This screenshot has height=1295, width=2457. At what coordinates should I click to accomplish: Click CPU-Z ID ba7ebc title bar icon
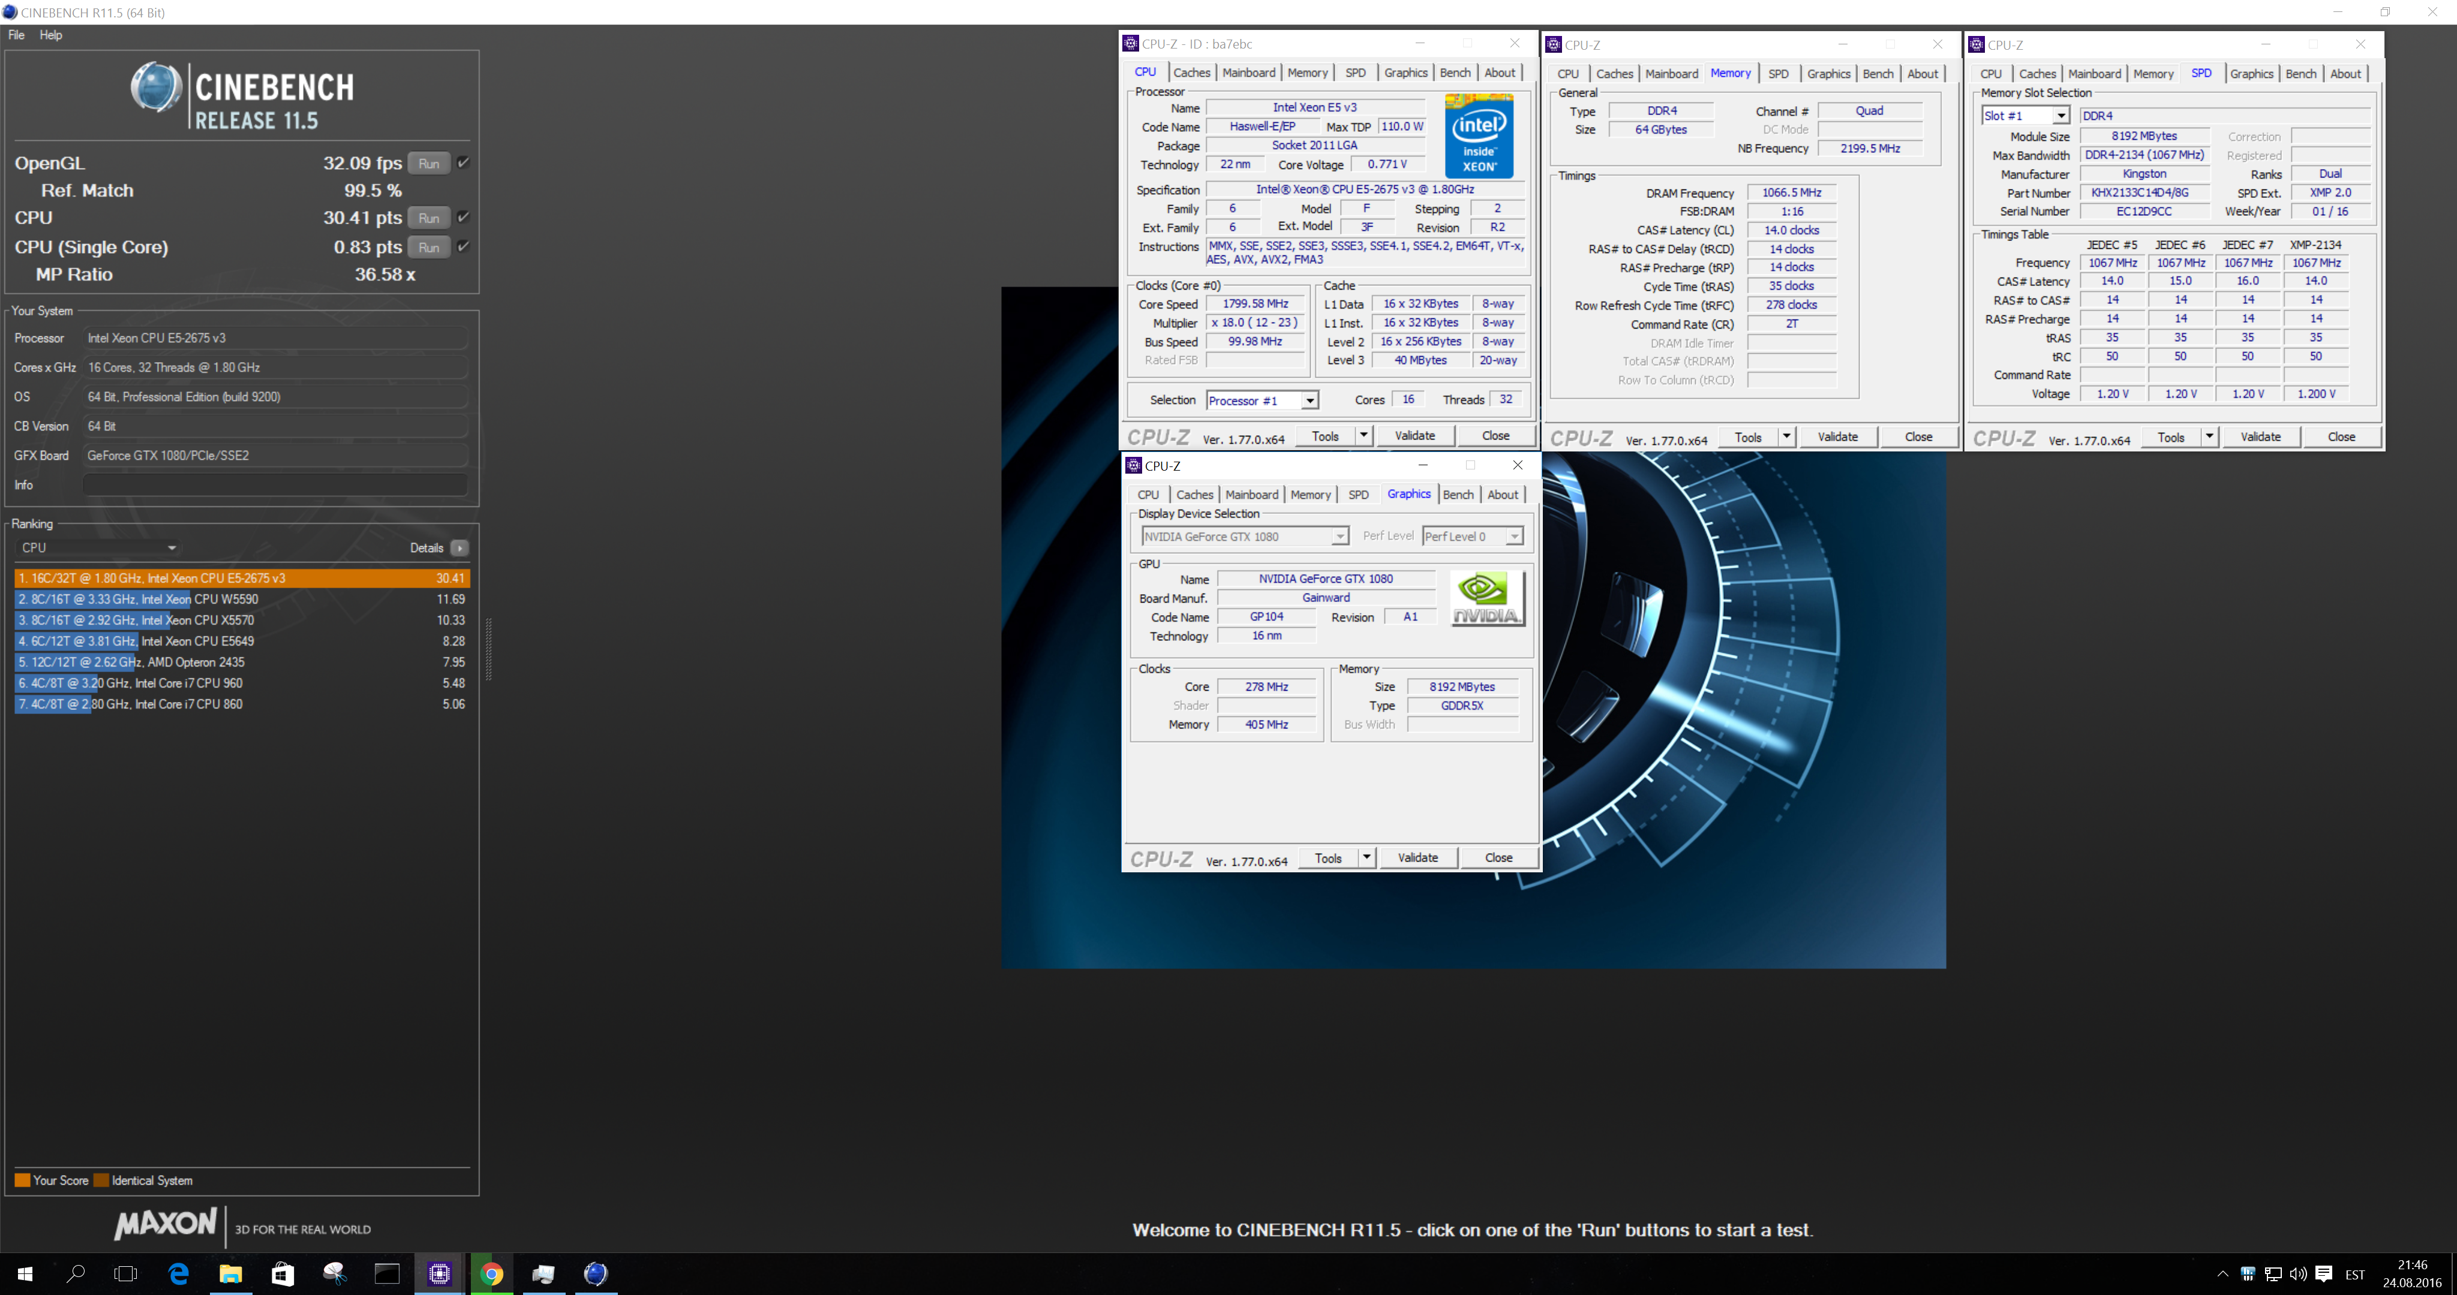[x=1130, y=44]
